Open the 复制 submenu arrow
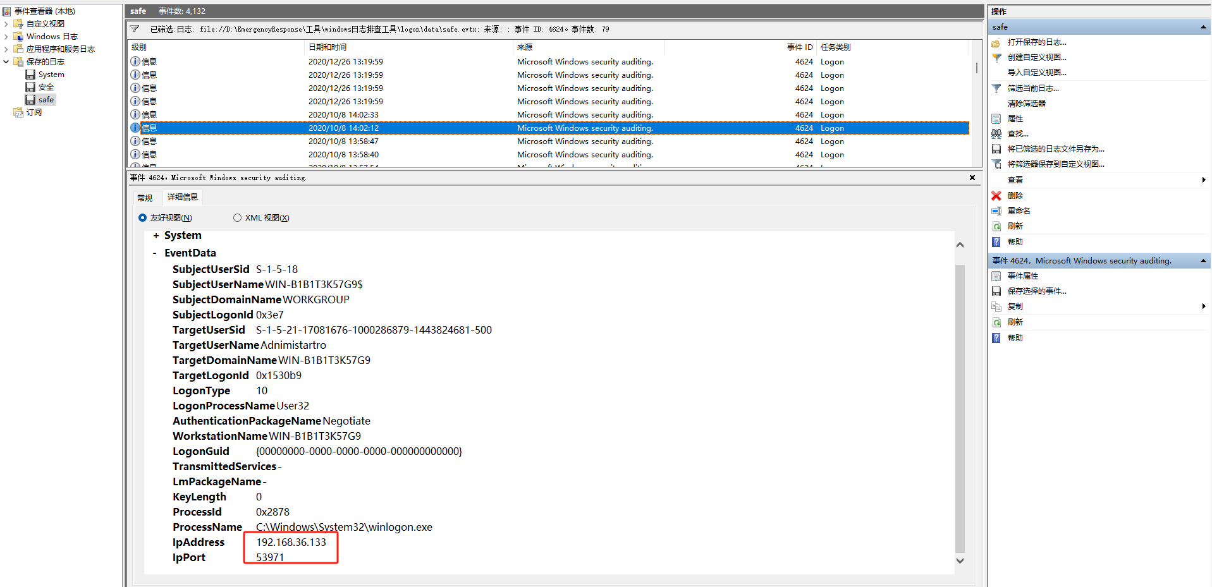This screenshot has width=1212, height=587. point(1204,306)
